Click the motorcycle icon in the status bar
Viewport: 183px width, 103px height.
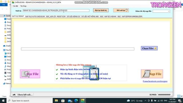[14, 95]
